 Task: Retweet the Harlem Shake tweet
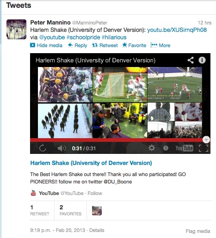tap(105, 45)
